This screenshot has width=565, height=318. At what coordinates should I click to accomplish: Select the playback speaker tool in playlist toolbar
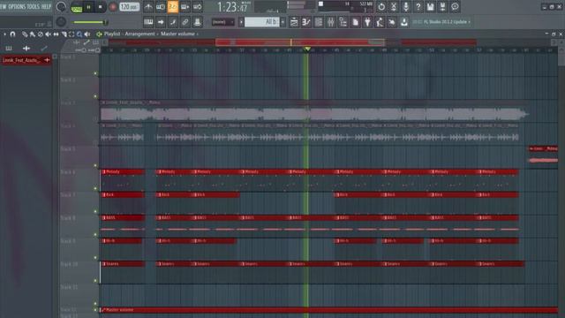[87, 34]
